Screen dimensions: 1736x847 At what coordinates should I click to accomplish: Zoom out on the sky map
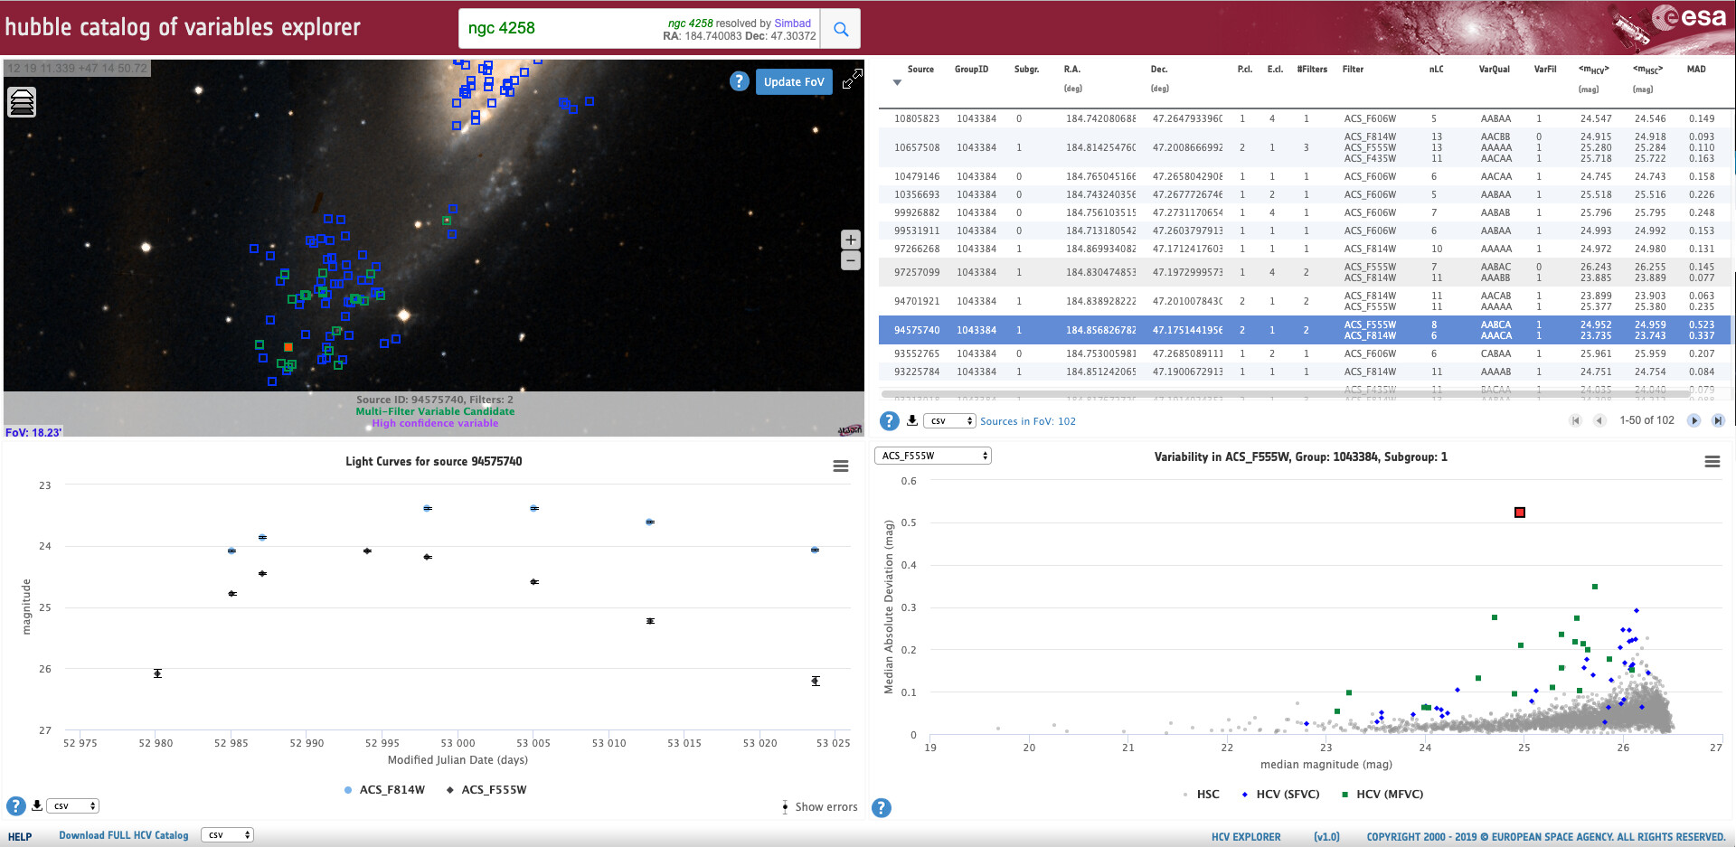coord(850,260)
